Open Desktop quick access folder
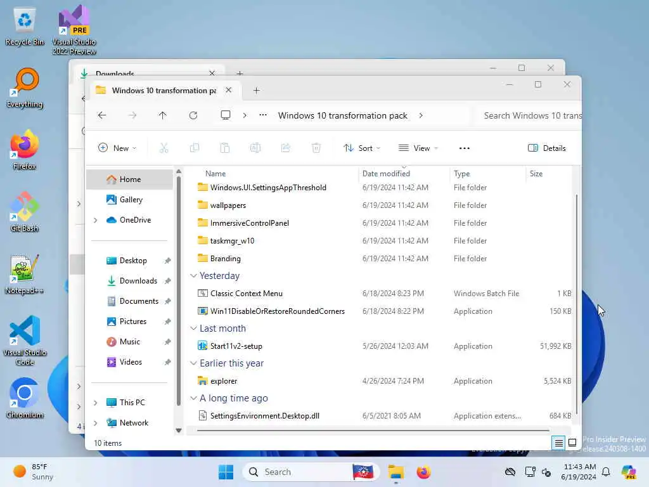 click(x=129, y=261)
